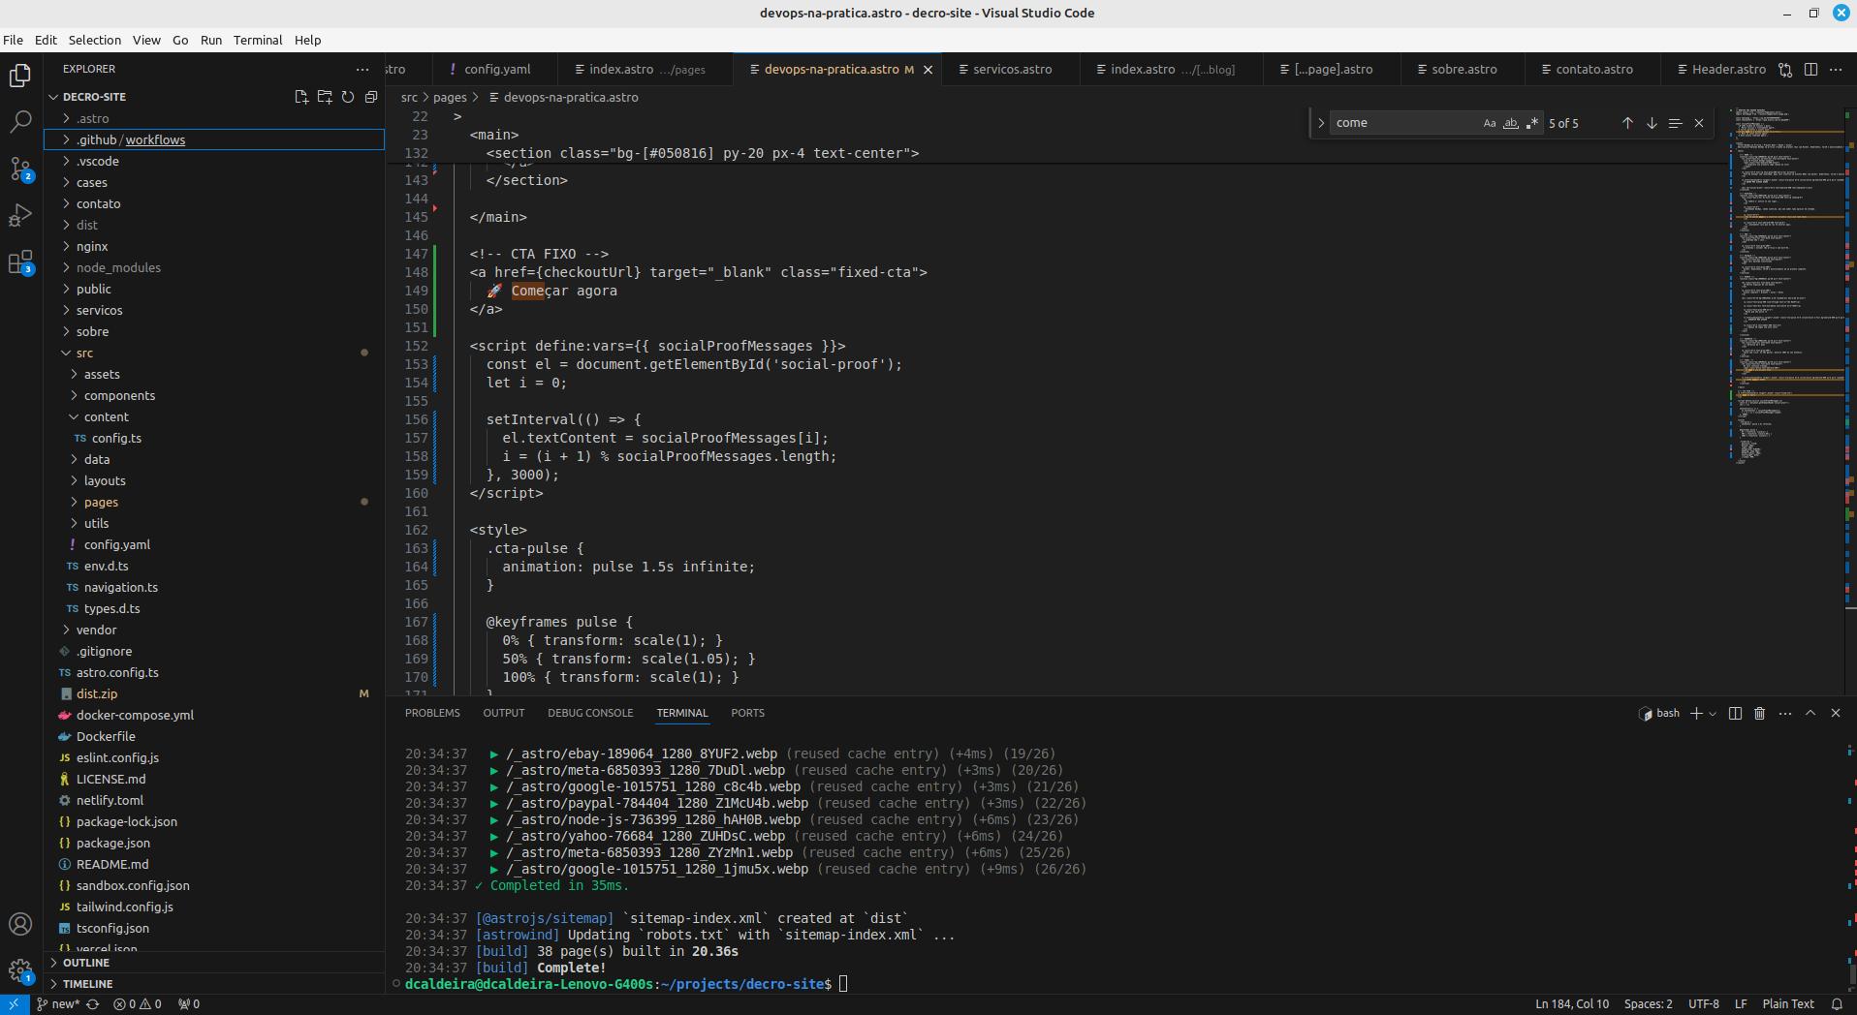Image resolution: width=1857 pixels, height=1015 pixels.
Task: Open the Selection menu
Action: pos(95,40)
